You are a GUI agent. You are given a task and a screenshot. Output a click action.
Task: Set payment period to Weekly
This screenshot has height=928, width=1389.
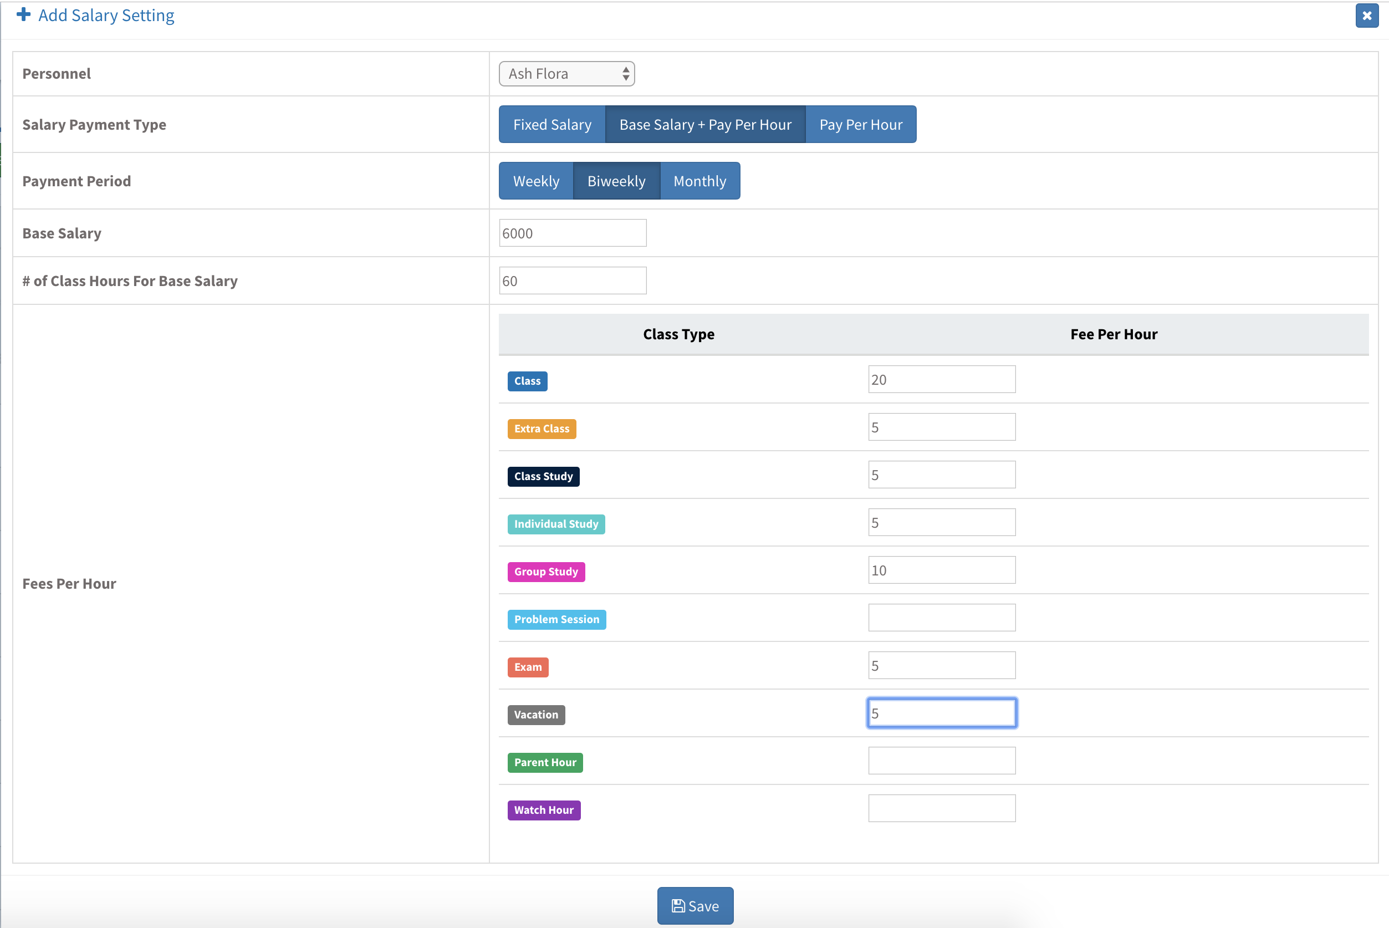click(535, 181)
